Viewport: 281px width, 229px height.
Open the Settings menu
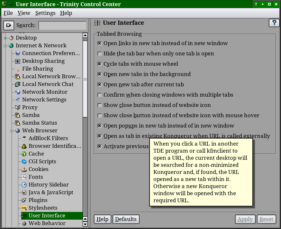45,13
